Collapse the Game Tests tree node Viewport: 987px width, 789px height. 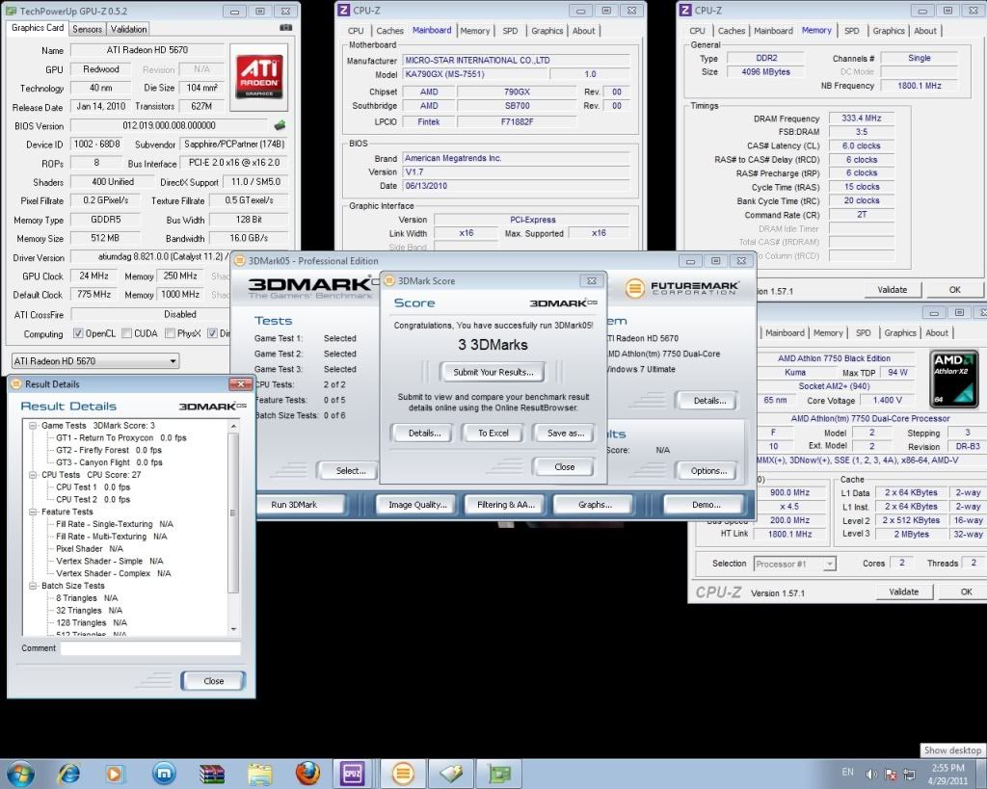32,425
